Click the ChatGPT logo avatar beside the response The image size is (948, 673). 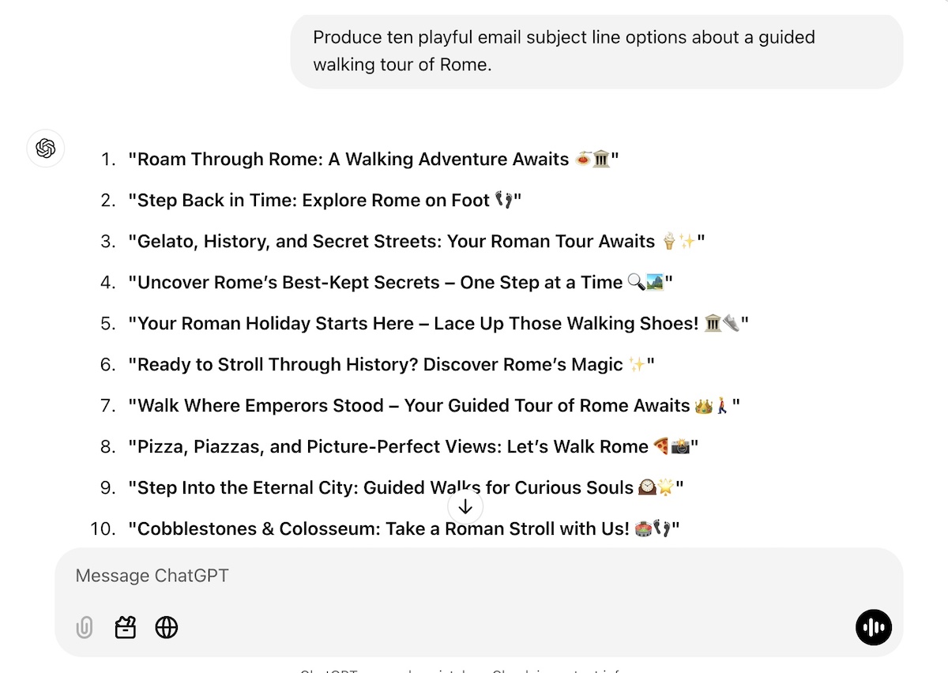46,149
